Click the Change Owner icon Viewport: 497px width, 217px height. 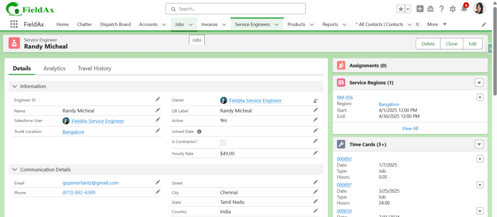tap(315, 100)
